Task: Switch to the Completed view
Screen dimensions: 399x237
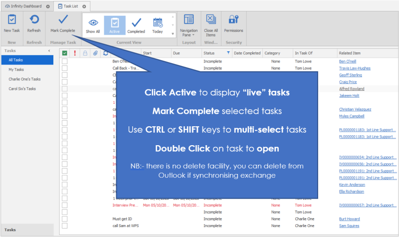Action: pyautogui.click(x=136, y=25)
